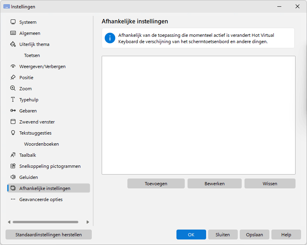Click the Weergeven/Verbergen eye icon
The image size is (307, 245).
tap(13, 66)
